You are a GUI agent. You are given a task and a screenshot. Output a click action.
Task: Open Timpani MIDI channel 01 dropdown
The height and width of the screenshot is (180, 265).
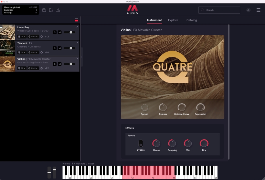tap(22, 52)
